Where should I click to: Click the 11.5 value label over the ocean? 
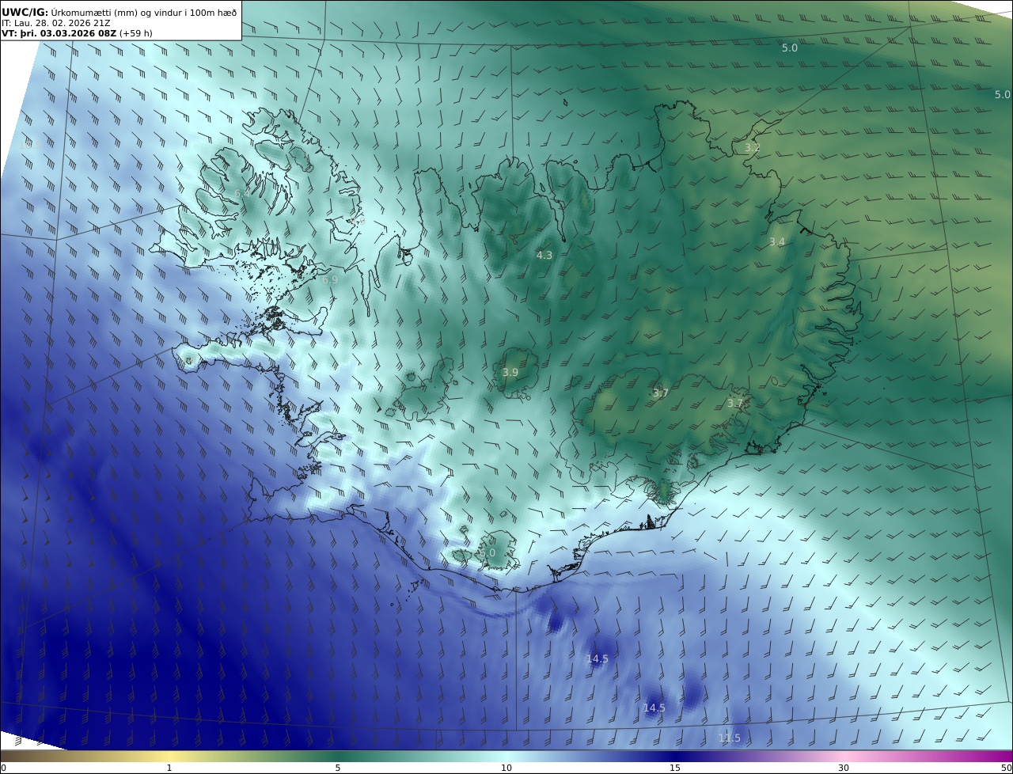(x=729, y=738)
